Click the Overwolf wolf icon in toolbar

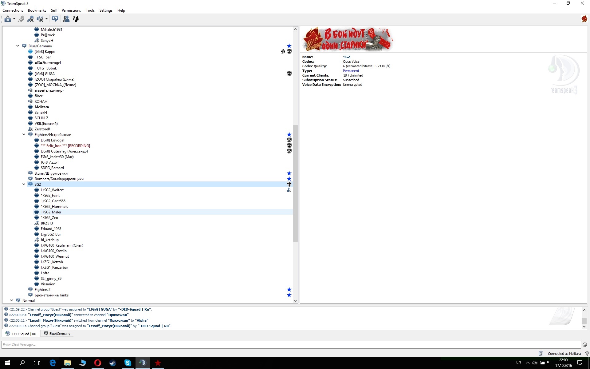[76, 19]
